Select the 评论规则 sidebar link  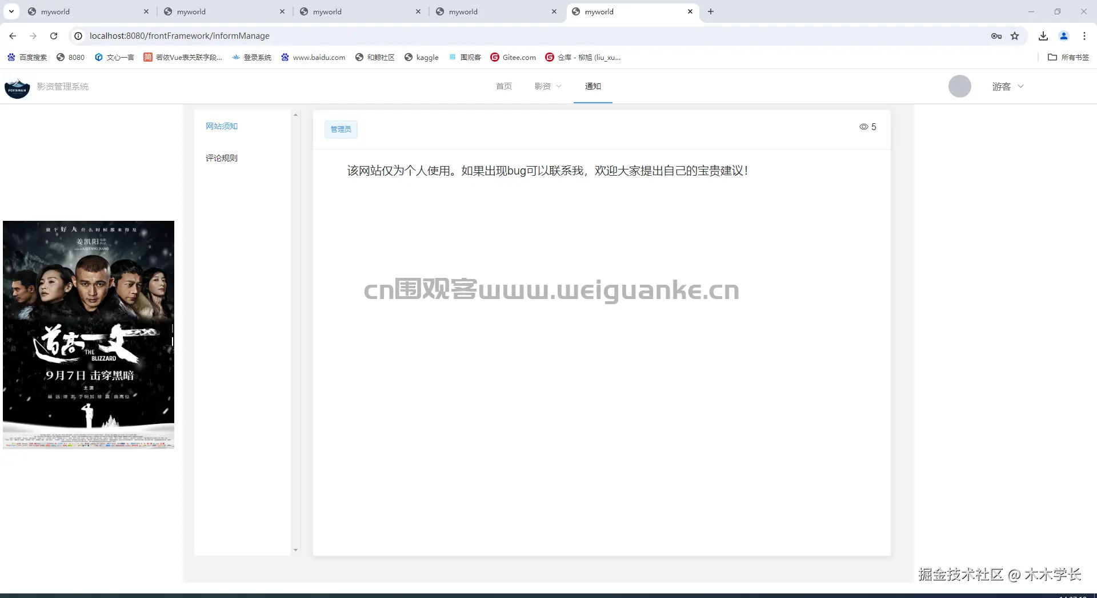coord(222,158)
